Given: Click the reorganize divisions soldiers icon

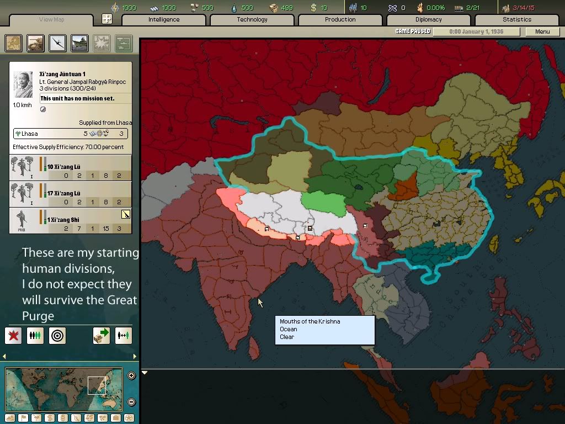Looking at the screenshot, I should point(35,335).
